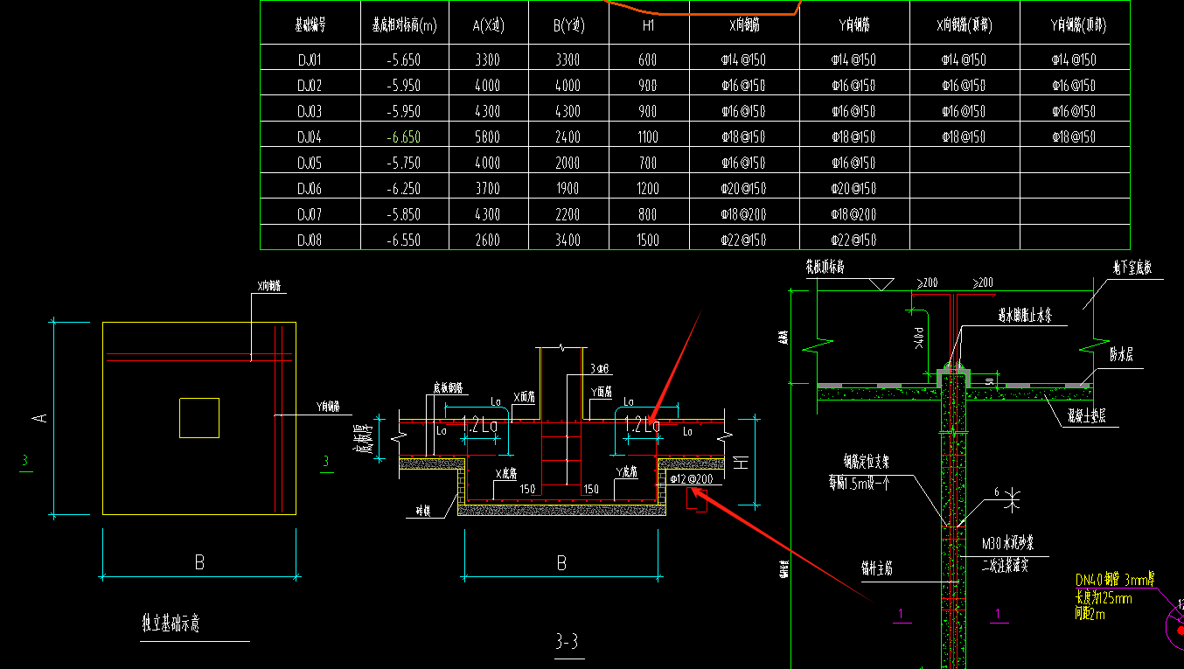Click the A(X边) column header
The image size is (1184, 669).
pyautogui.click(x=488, y=25)
